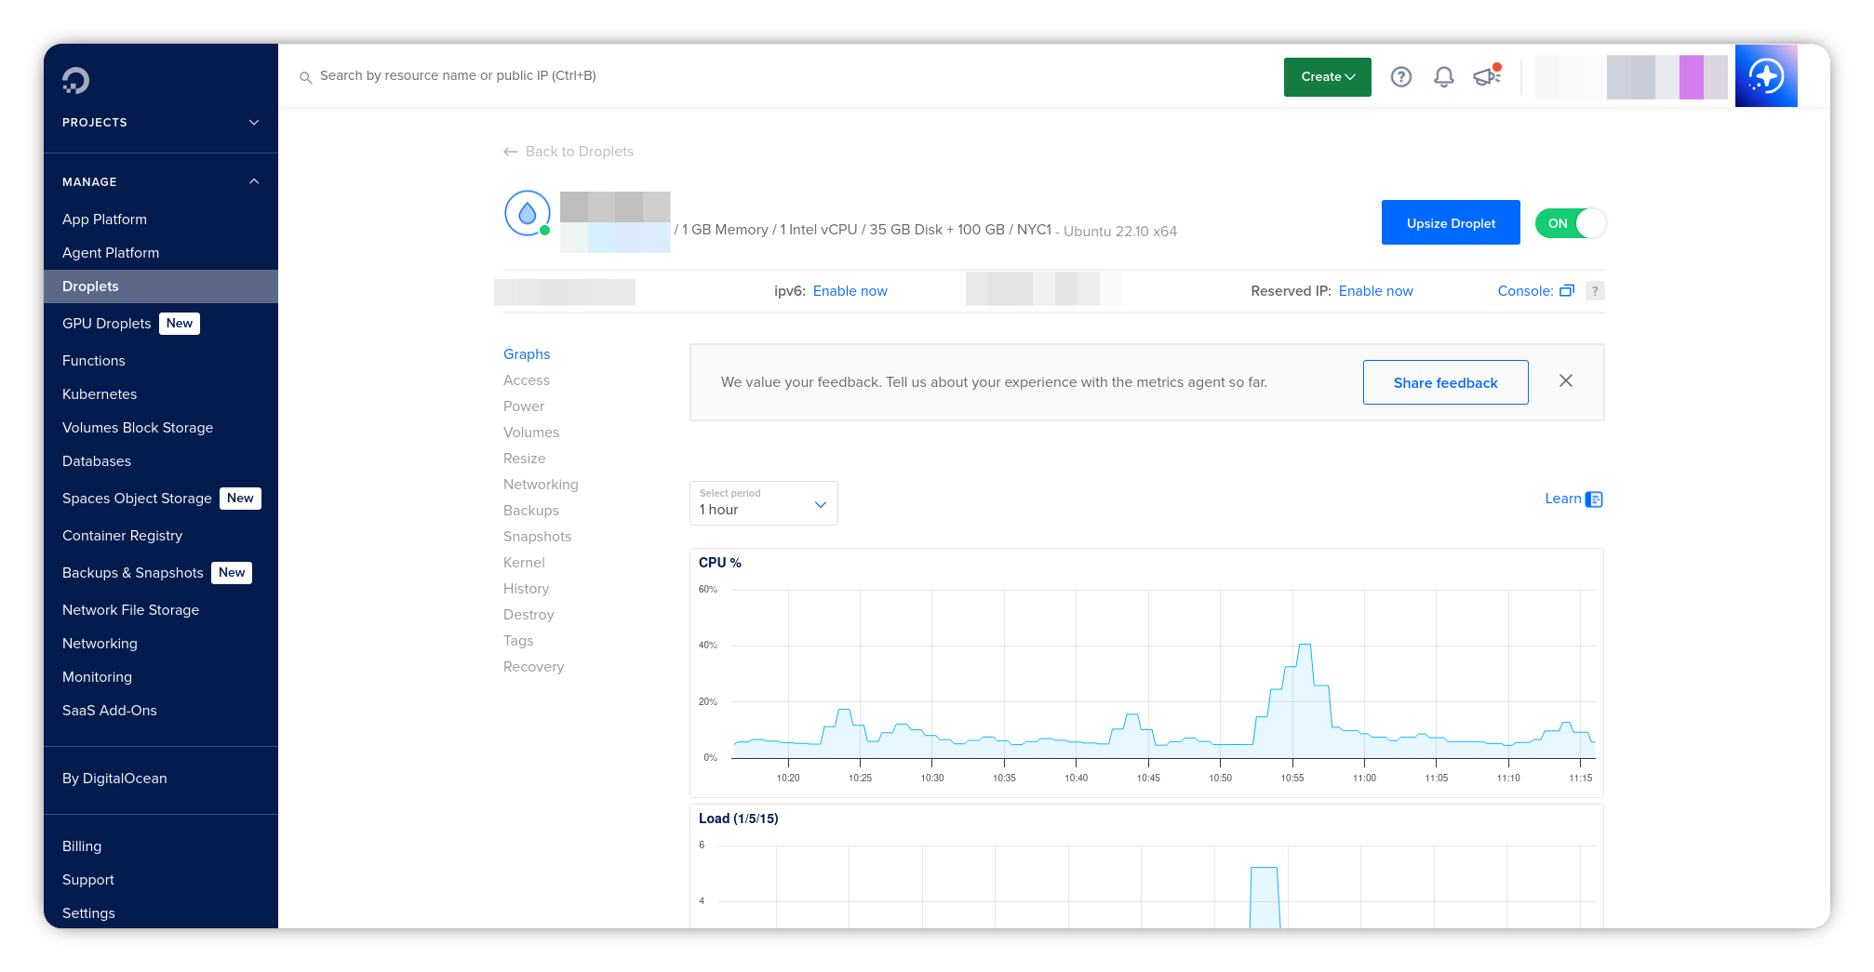Click the blue sparkle assistant icon
Viewport: 1874px width, 972px height.
pyautogui.click(x=1765, y=76)
